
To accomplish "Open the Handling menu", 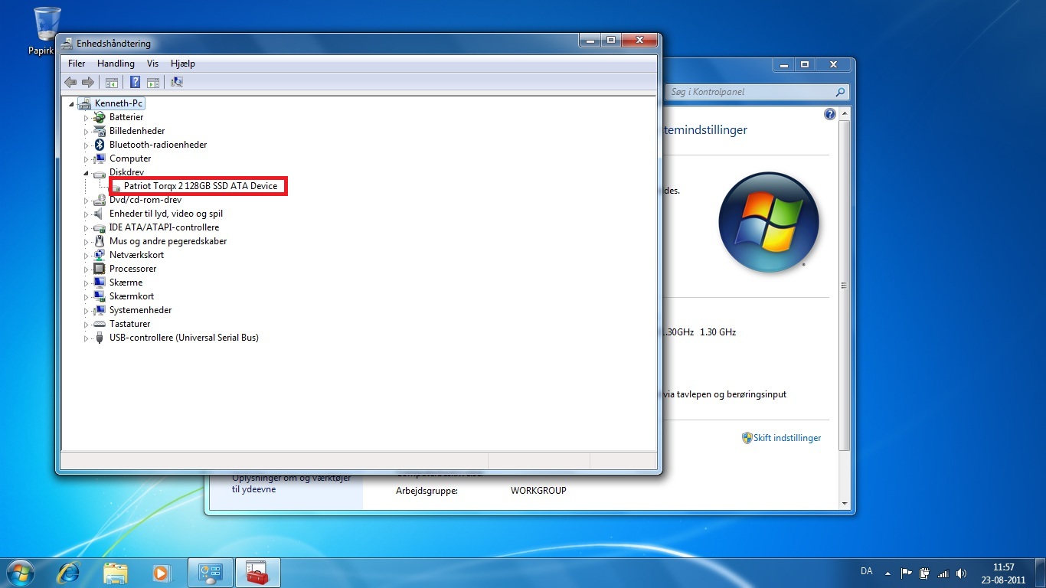I will (x=116, y=64).
